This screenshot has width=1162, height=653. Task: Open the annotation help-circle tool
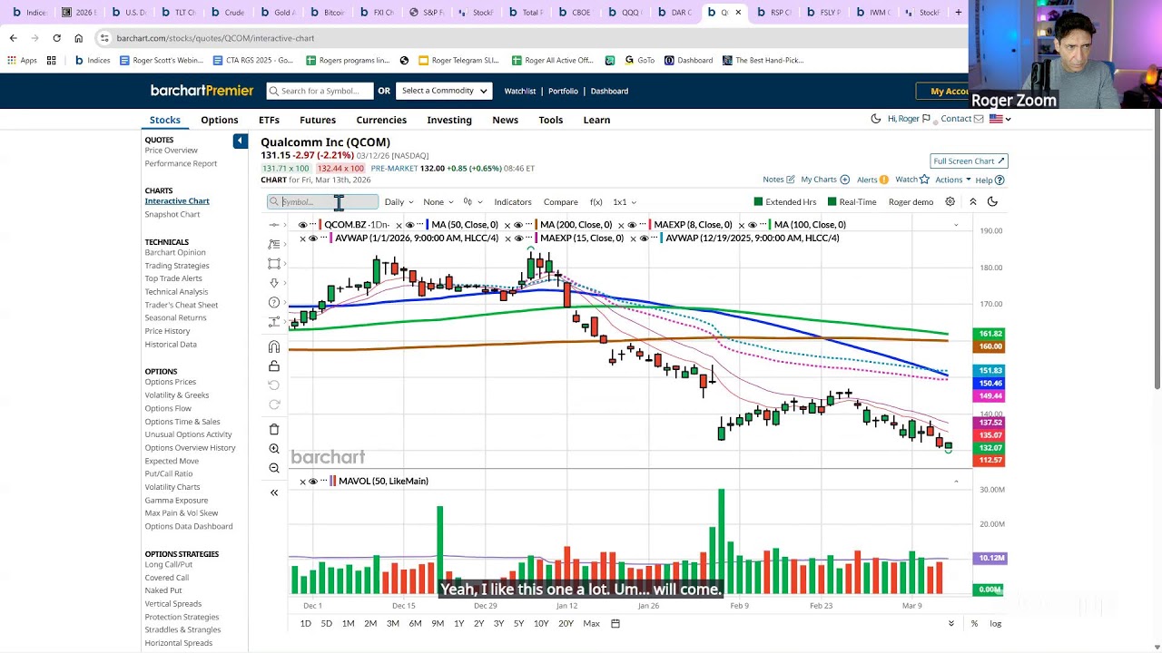click(274, 302)
